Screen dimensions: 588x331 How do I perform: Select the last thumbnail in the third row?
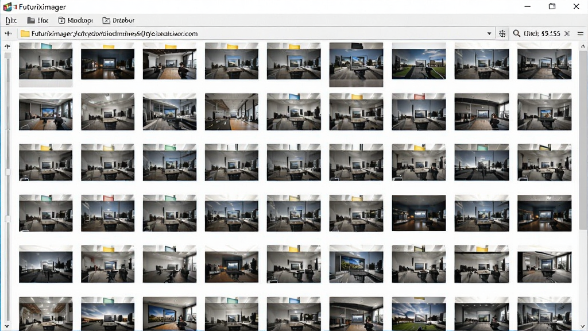pos(544,163)
